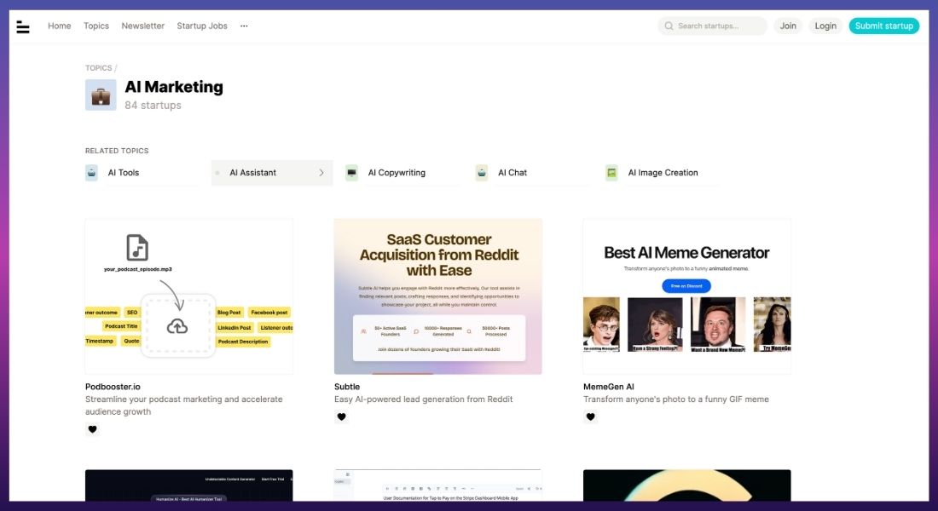Click the Subtle title link
This screenshot has height=511, width=938.
pyautogui.click(x=347, y=387)
